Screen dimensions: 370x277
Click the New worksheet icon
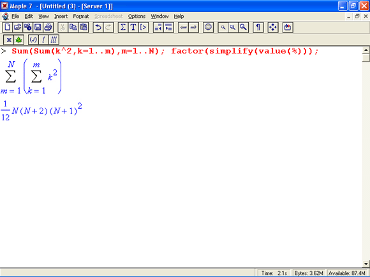click(7, 27)
